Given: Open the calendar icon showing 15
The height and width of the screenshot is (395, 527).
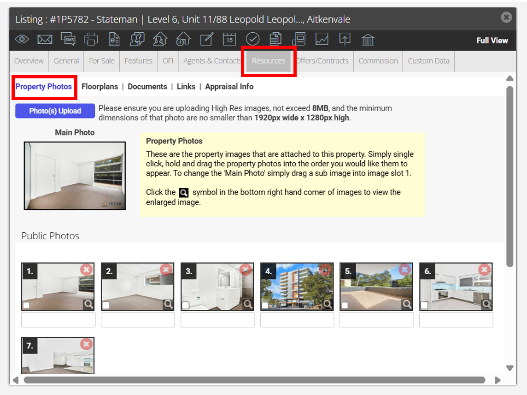Looking at the screenshot, I should (x=229, y=39).
